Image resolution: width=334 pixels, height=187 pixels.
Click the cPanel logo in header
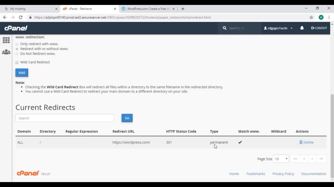[x=16, y=28]
